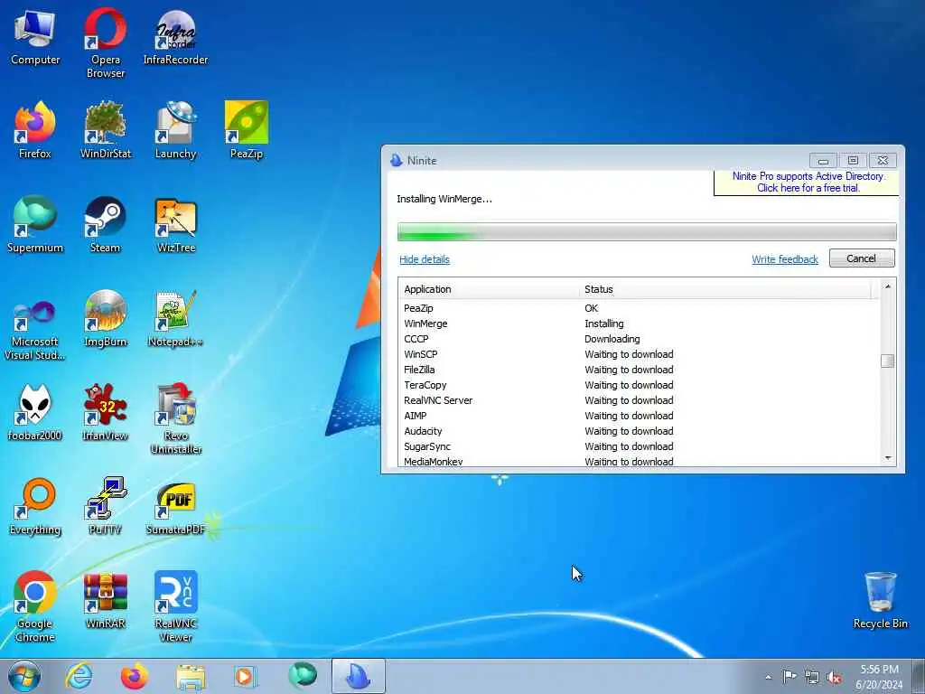This screenshot has height=694, width=925.
Task: Click the Show desktop strip
Action: click(x=919, y=676)
